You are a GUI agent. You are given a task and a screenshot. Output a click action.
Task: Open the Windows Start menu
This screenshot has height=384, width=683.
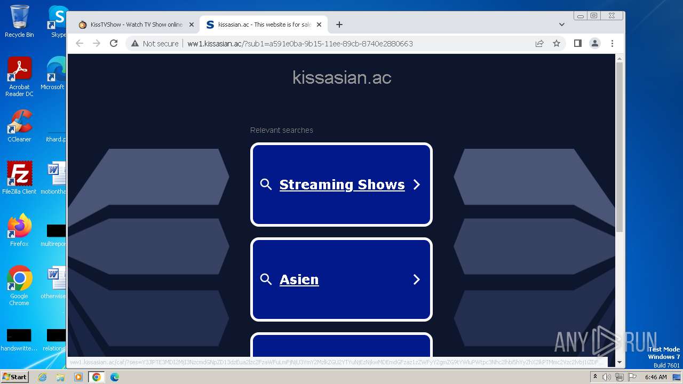[14, 377]
